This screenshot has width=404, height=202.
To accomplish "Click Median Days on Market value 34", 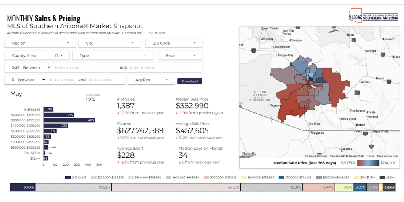I will [183, 155].
